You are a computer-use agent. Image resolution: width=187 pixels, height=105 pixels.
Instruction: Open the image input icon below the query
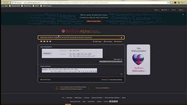coord(44,41)
